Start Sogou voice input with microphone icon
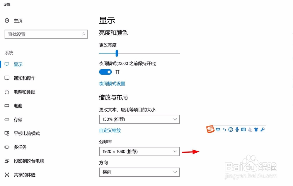Screen dimensions: 293x186 (x=237, y=129)
